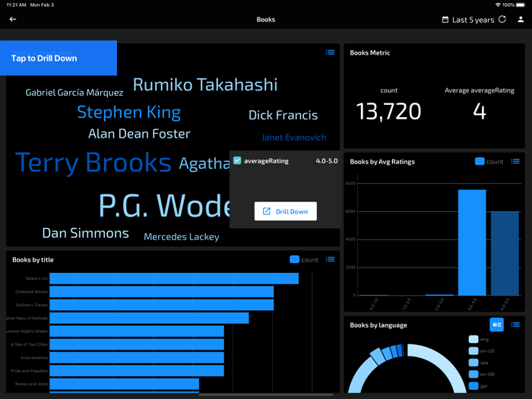Open the calendar date range icon
This screenshot has height=399, width=532.
coord(445,20)
